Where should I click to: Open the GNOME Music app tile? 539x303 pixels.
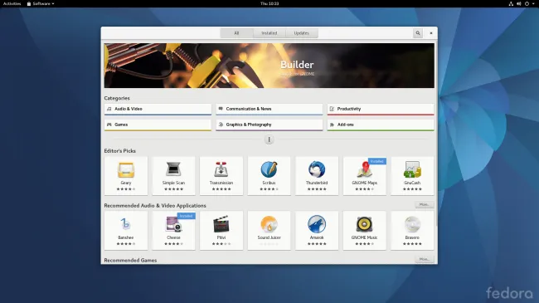pos(364,231)
